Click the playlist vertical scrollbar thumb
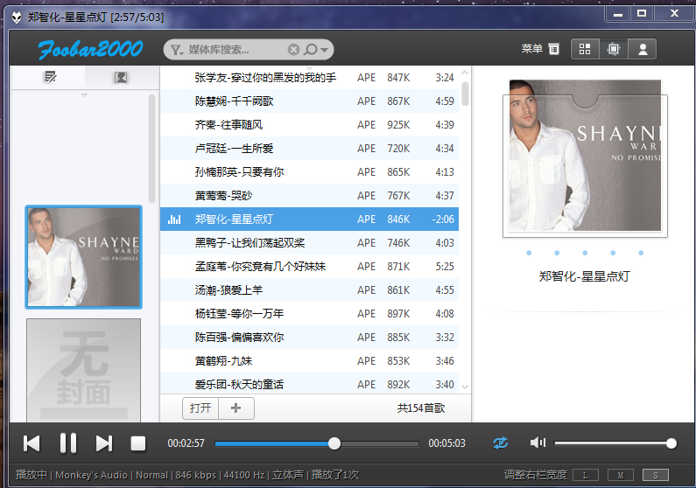Image resolution: width=696 pixels, height=488 pixels. [x=465, y=94]
